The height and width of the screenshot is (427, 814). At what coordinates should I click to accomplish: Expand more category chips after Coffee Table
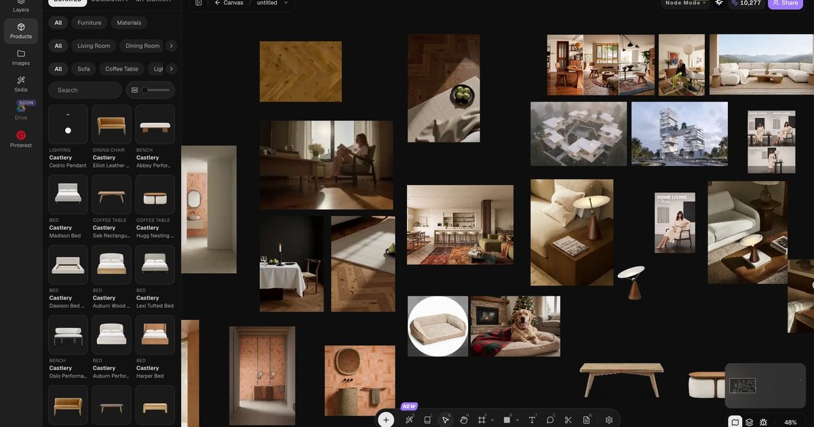[171, 68]
